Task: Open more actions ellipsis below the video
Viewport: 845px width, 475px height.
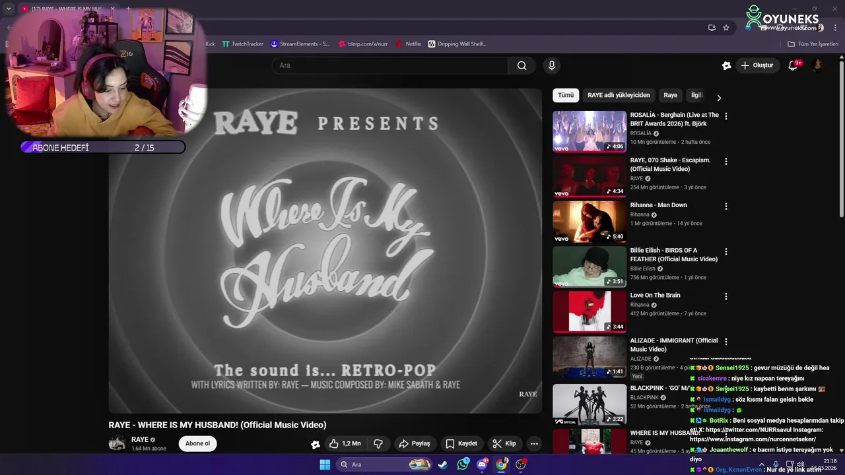Action: (x=534, y=443)
